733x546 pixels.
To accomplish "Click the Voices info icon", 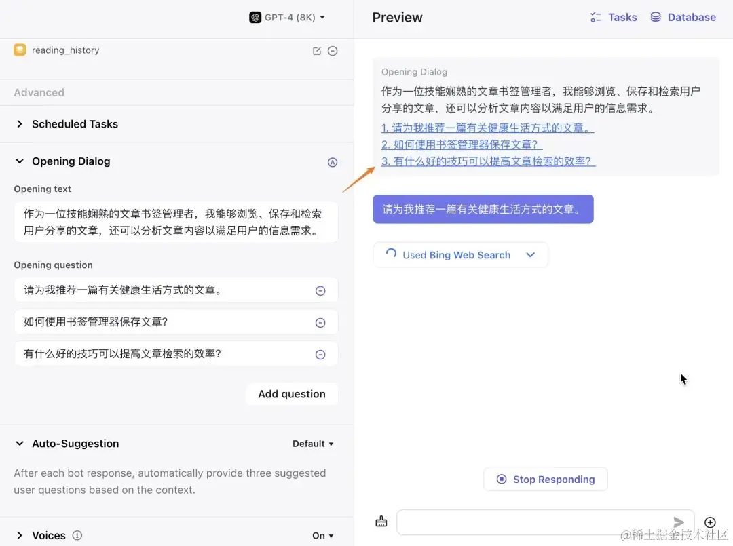I will (77, 535).
